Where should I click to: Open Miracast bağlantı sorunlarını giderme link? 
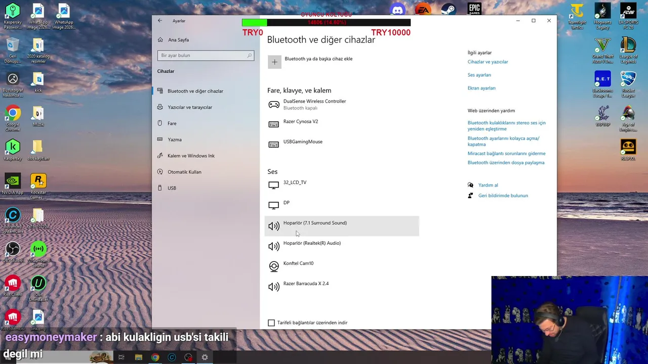[506, 154]
